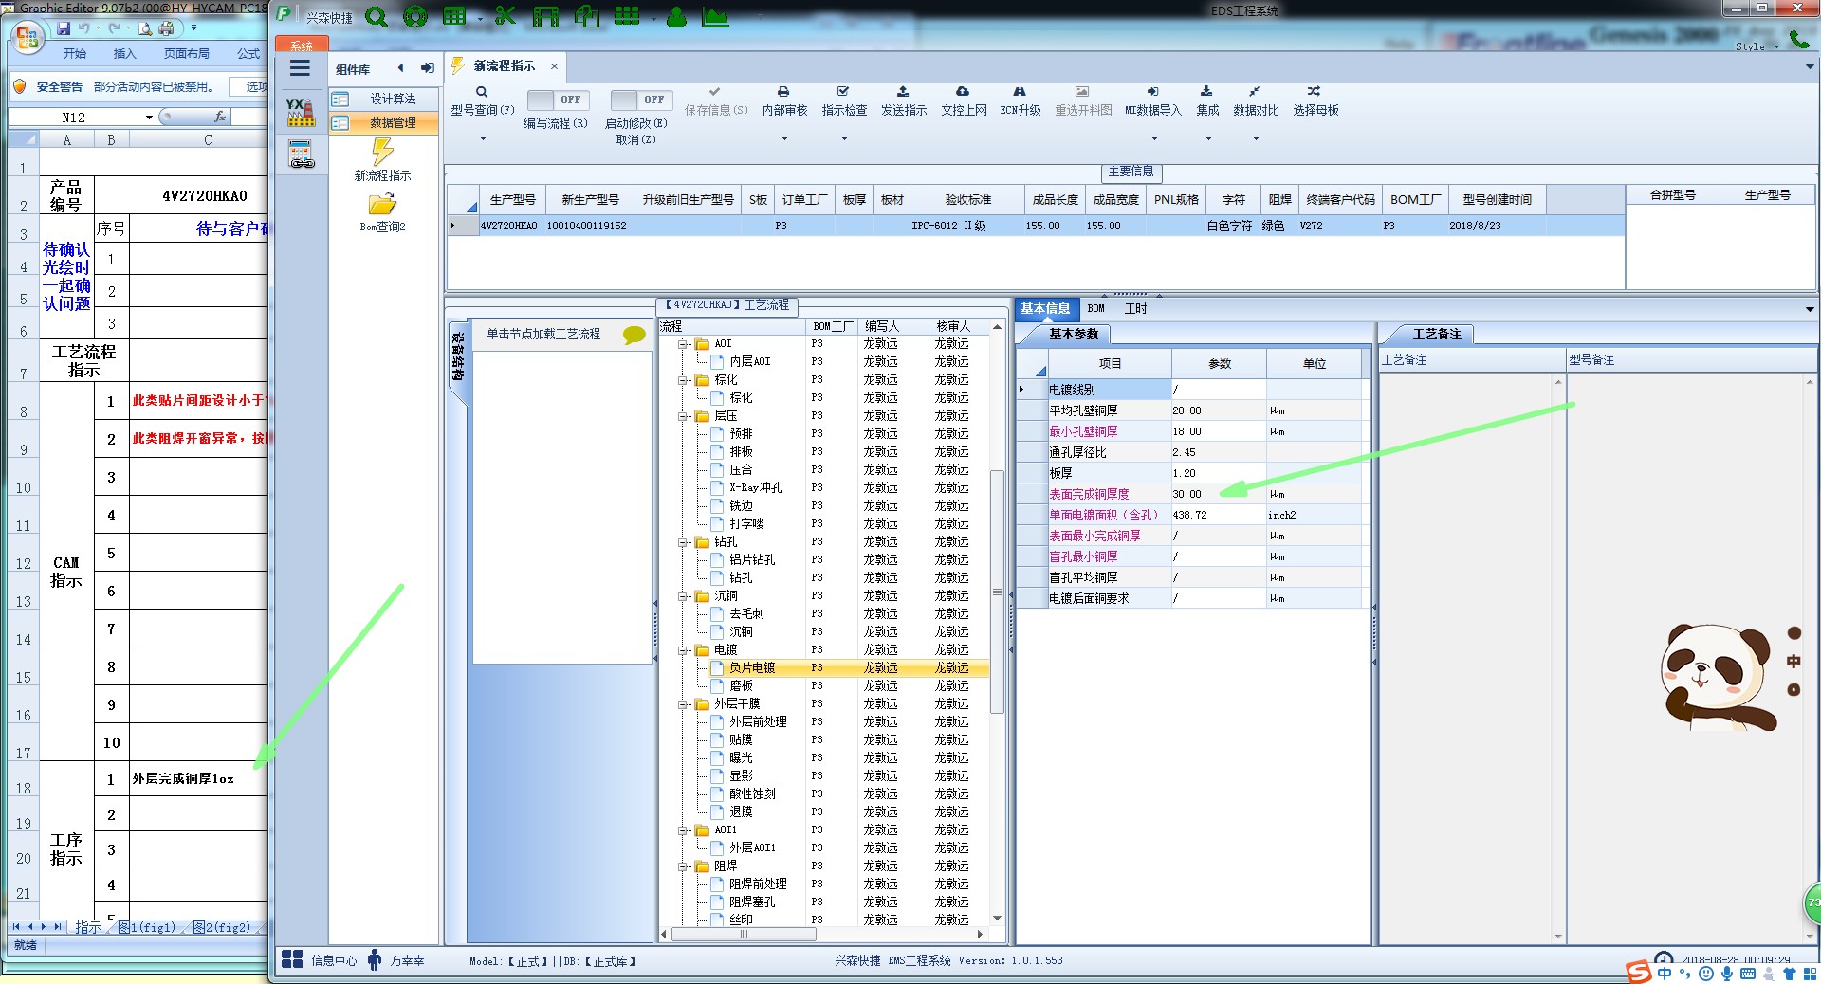
Task: Click the green scissors icon
Action: tap(506, 17)
